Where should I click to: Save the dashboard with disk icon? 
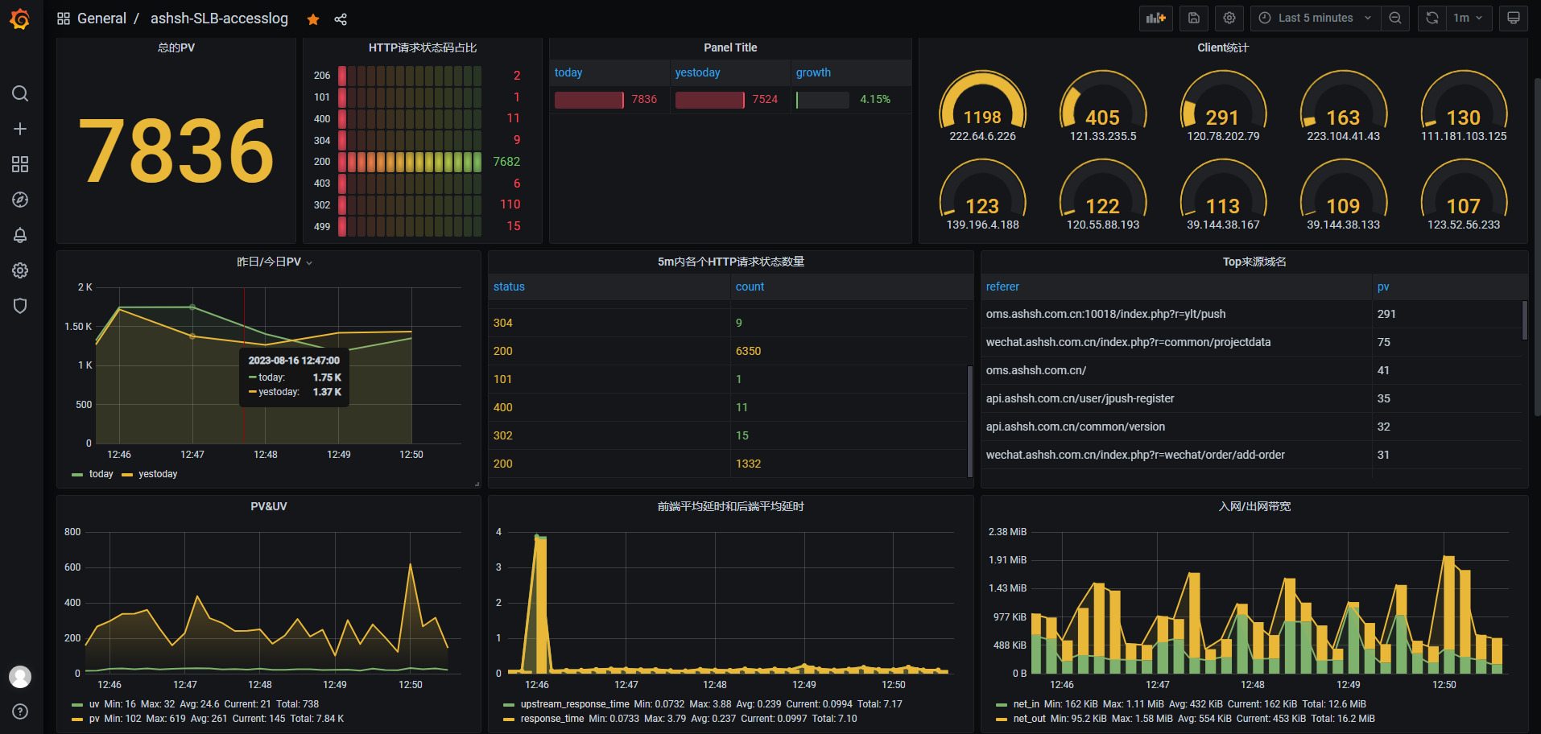(x=1194, y=18)
